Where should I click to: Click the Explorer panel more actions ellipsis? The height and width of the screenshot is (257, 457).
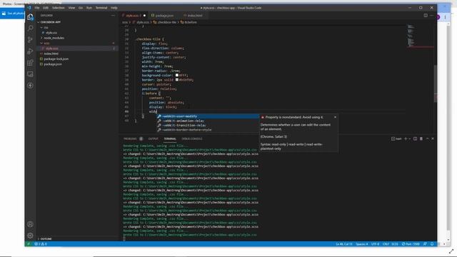(x=113, y=16)
